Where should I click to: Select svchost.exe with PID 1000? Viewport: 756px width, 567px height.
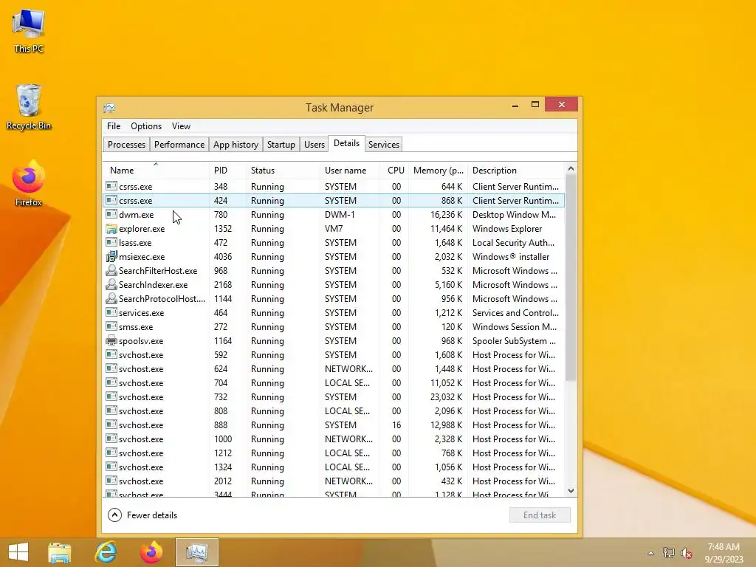tap(333, 439)
